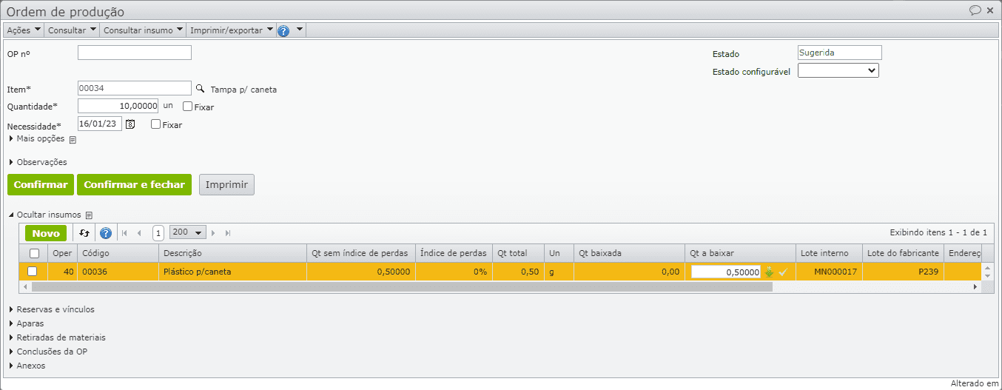Click the checkmark icon in Qt a baixar
This screenshot has width=1002, height=390.
[x=782, y=272]
